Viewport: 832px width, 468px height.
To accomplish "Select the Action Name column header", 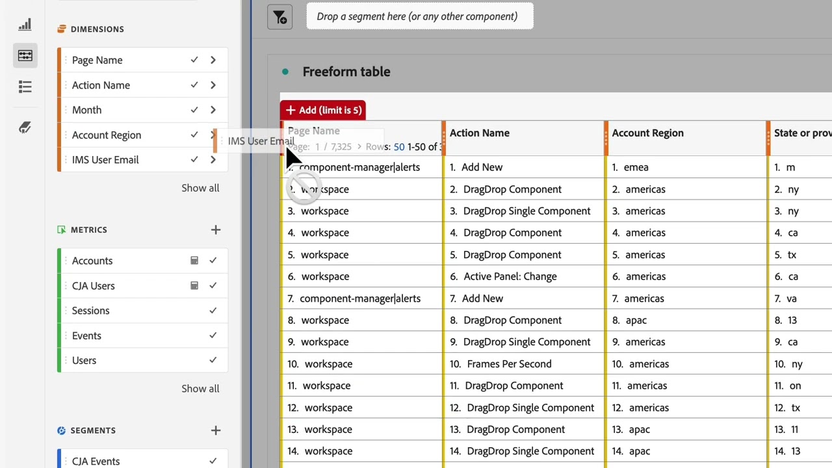I will [x=480, y=133].
